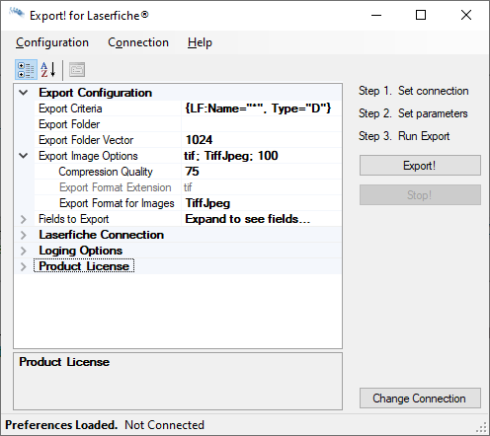Expand the Laserfiche Connection section
Screen dimensions: 490x436
coord(24,235)
